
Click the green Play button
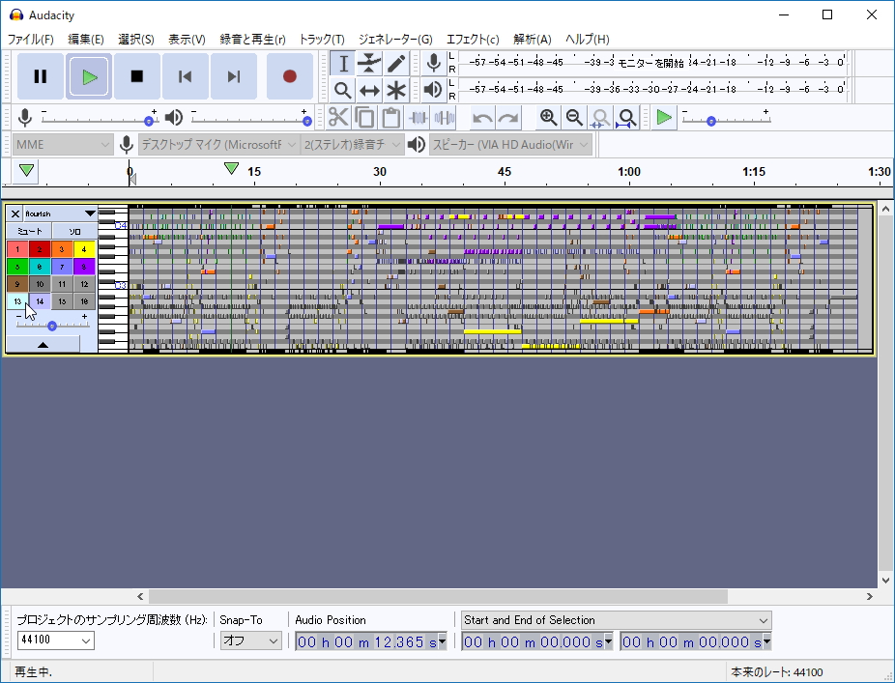click(89, 76)
